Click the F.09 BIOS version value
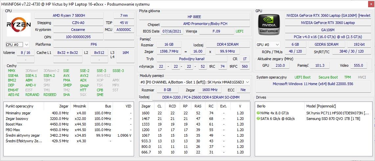Screen dimensions: 375x161 click(217, 31)
